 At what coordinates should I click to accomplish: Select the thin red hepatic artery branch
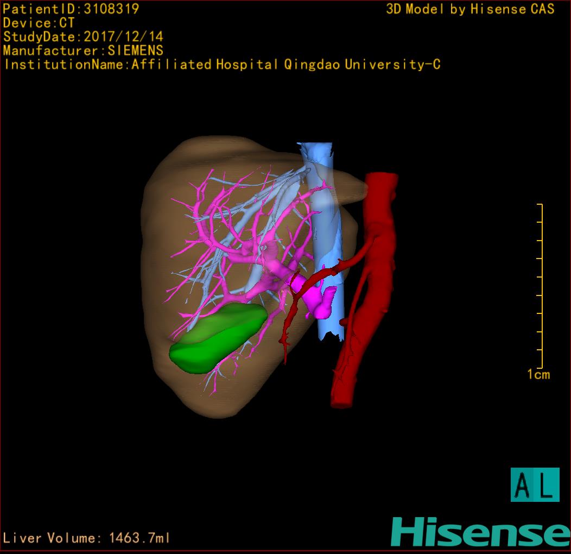pyautogui.click(x=289, y=320)
